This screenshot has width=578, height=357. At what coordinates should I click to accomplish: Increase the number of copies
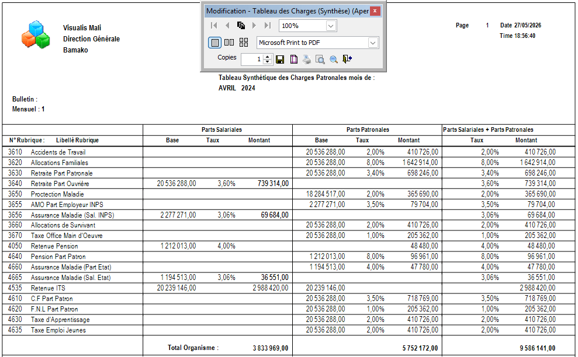(x=268, y=57)
